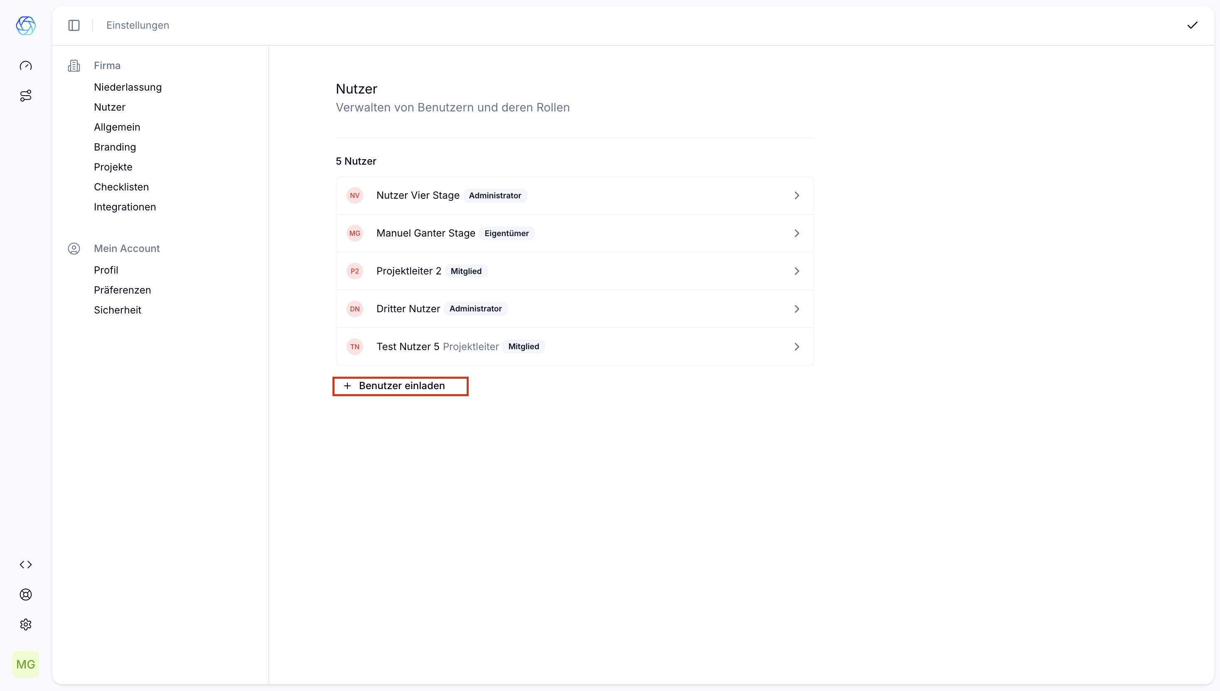Open Dritter Nutzer details chevron
The width and height of the screenshot is (1220, 691).
pyautogui.click(x=797, y=309)
